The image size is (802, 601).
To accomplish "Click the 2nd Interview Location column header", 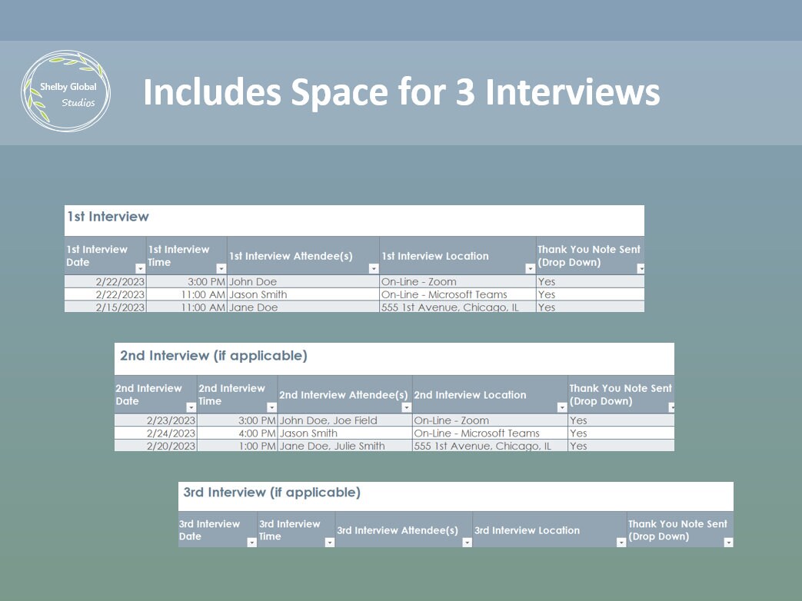I will tap(490, 394).
